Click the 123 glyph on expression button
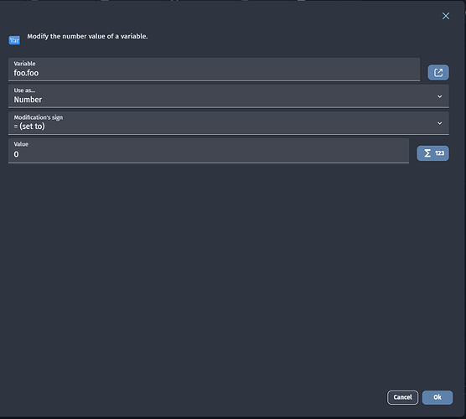The height and width of the screenshot is (419, 466). (x=439, y=153)
